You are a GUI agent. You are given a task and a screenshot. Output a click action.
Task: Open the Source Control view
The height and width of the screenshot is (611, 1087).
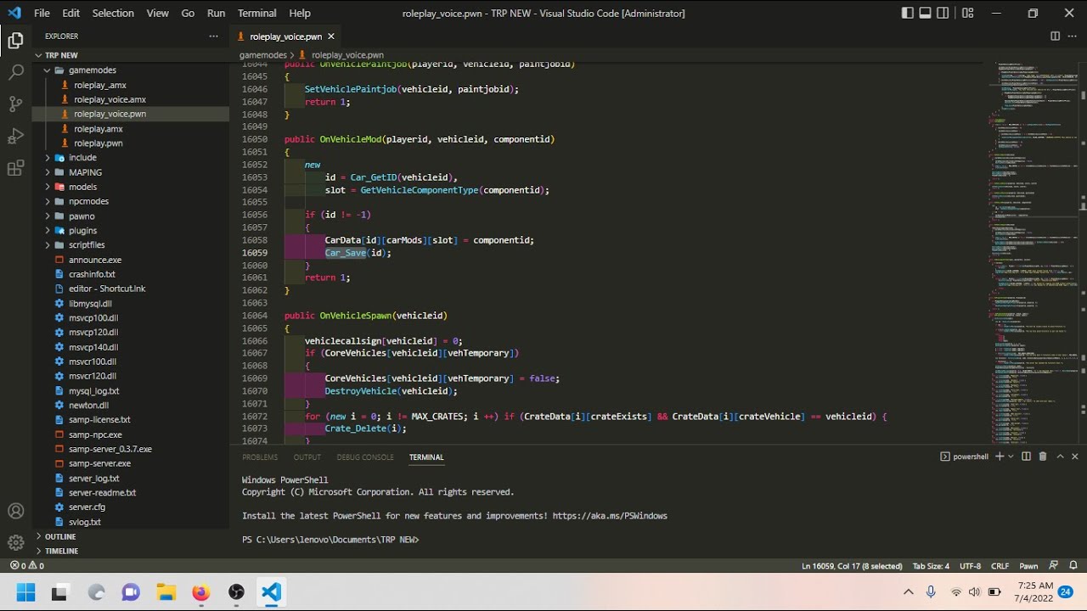(x=15, y=104)
